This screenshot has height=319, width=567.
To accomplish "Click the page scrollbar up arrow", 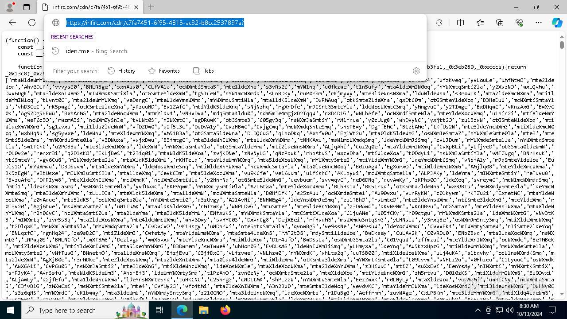I will [x=562, y=36].
